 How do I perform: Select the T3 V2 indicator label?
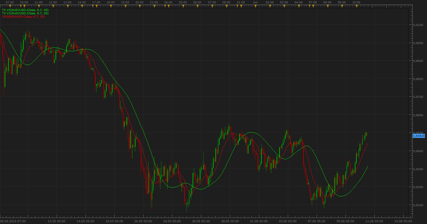tap(25, 10)
